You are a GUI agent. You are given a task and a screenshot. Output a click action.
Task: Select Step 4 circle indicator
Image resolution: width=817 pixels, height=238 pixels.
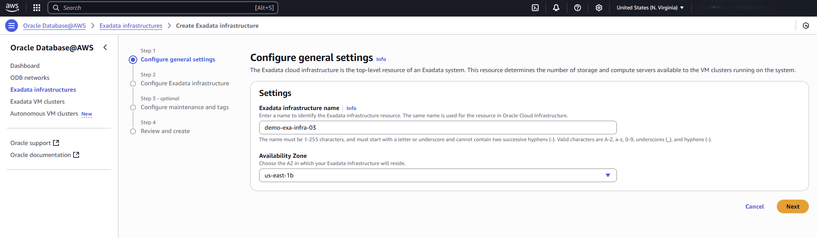pos(133,131)
